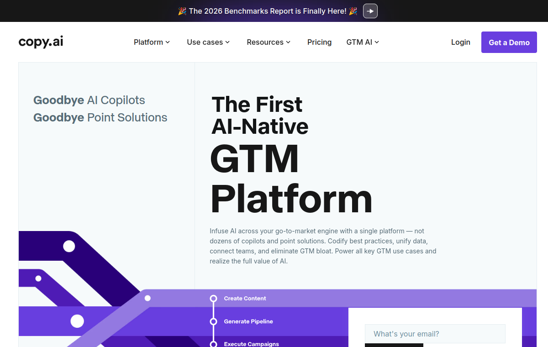Click the Goodbye AI Copilots text

coord(89,100)
